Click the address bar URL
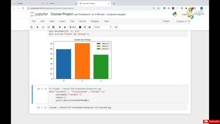The width and height of the screenshot is (220, 124). pyautogui.click(x=52, y=8)
